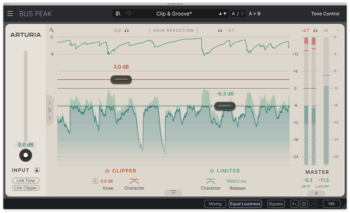Solo clipper gain reduction via headphones icon
Viewport: 350px width, 213px height.
pos(126,30)
